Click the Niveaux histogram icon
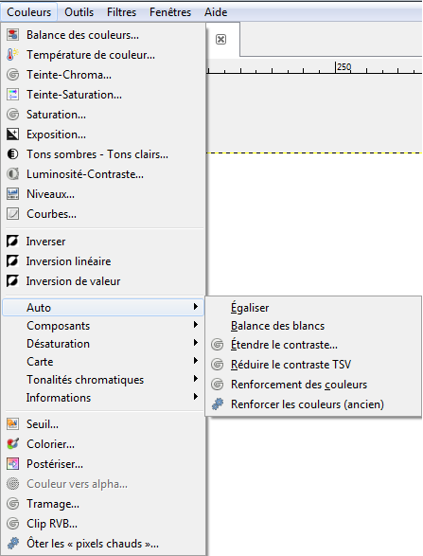The width and height of the screenshot is (423, 556). click(x=12, y=194)
